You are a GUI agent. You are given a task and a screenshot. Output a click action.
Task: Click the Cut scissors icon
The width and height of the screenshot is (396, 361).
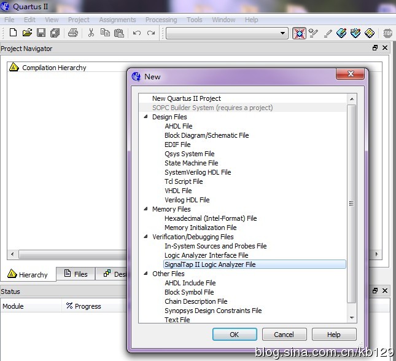pyautogui.click(x=91, y=33)
